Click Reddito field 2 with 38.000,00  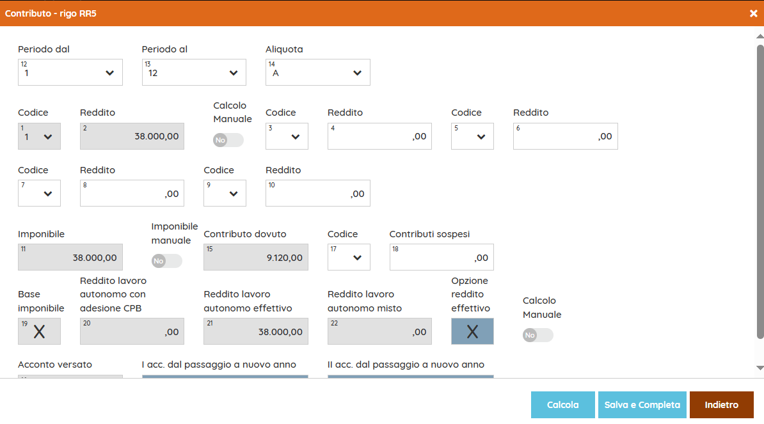pyautogui.click(x=132, y=136)
